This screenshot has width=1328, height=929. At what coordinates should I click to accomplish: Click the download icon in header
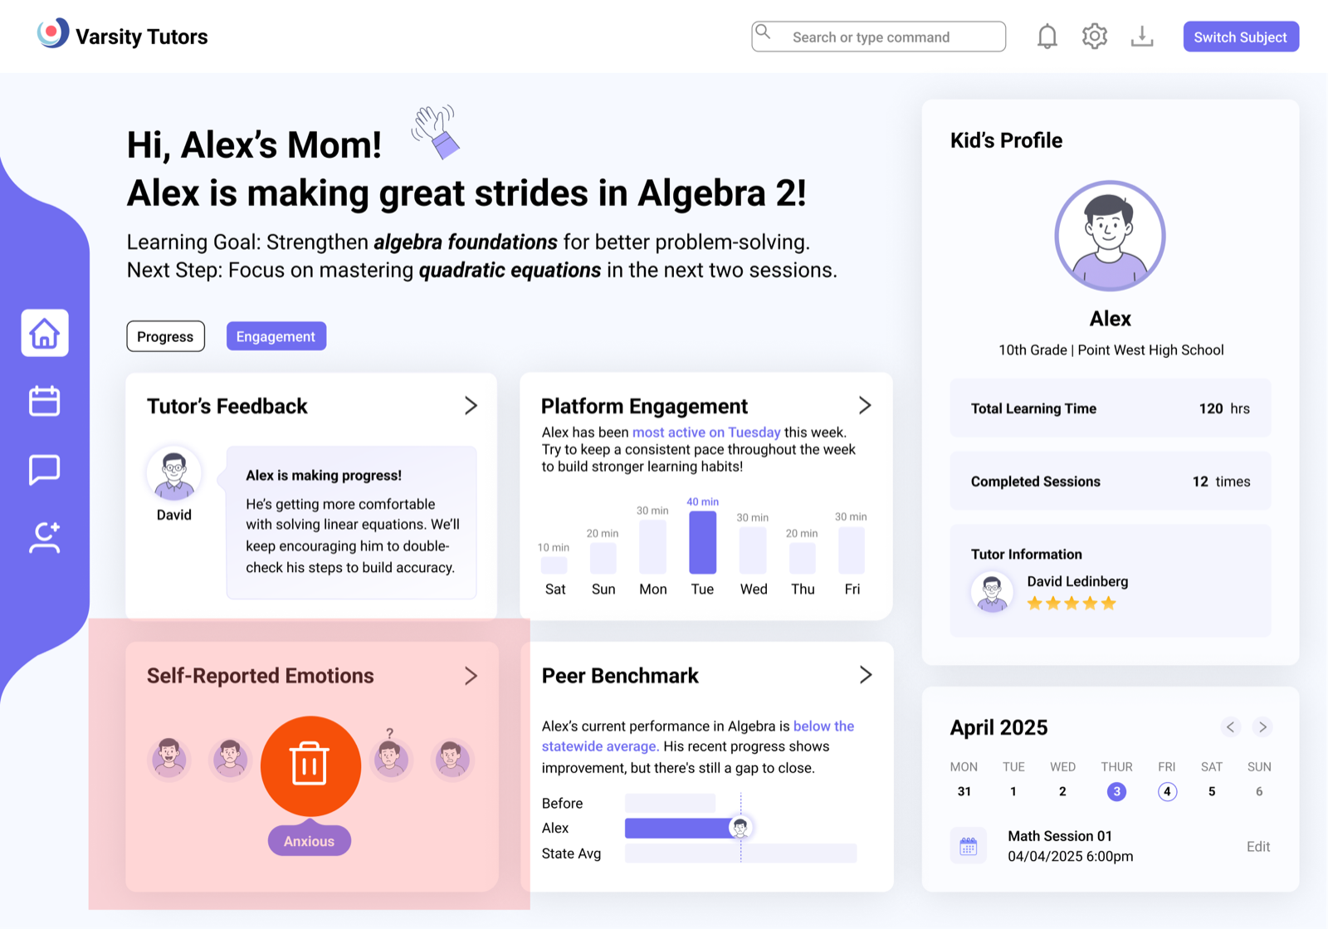(1142, 37)
